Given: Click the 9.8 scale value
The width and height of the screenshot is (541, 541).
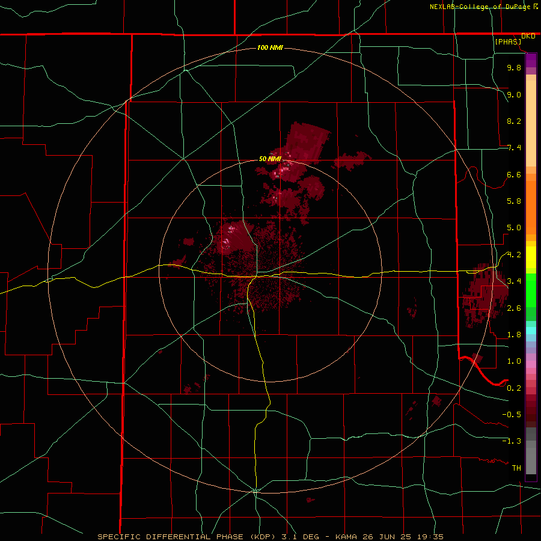Looking at the screenshot, I should pyautogui.click(x=514, y=67).
